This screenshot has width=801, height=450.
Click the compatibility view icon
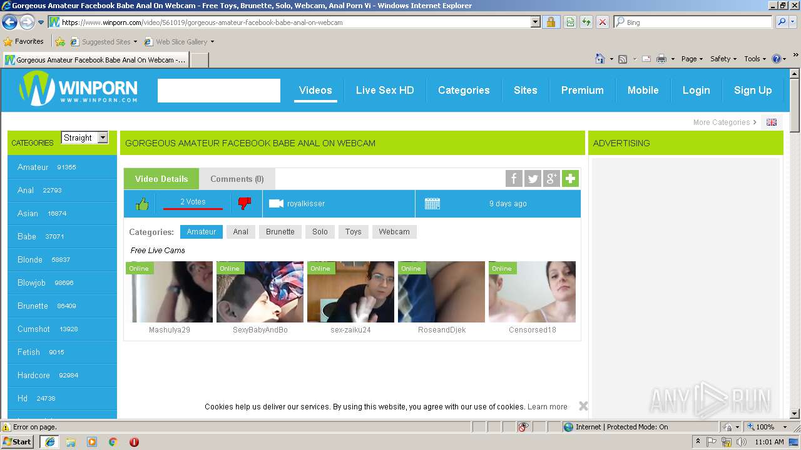[570, 22]
